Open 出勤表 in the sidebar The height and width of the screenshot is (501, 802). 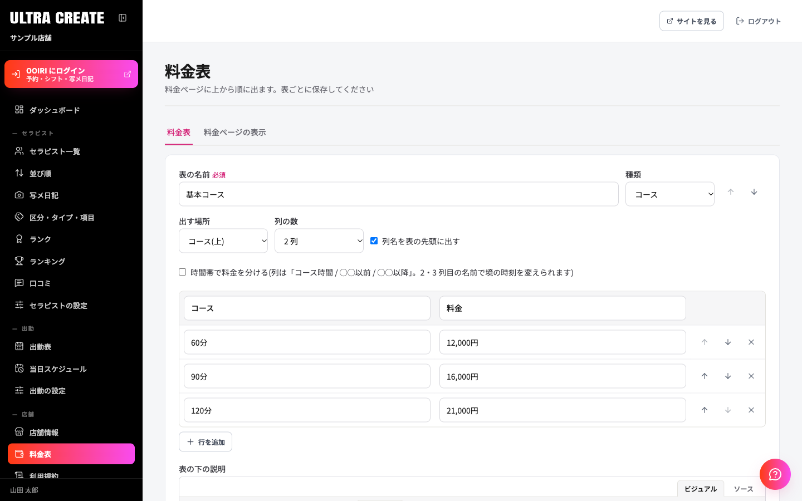71,347
